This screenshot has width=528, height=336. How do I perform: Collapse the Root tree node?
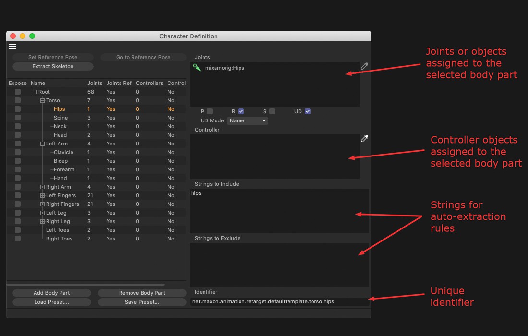[35, 92]
